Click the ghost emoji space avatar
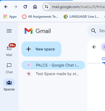The height and width of the screenshot is (111, 105). (29, 74)
